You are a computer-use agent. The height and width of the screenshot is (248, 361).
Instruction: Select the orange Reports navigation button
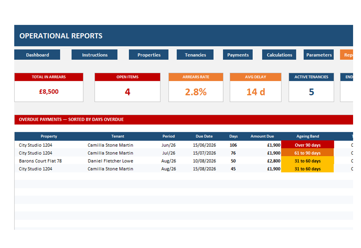tap(347, 55)
